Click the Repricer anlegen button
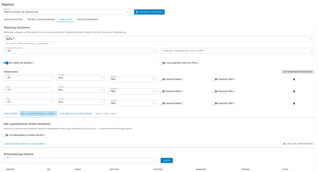 [149, 12]
